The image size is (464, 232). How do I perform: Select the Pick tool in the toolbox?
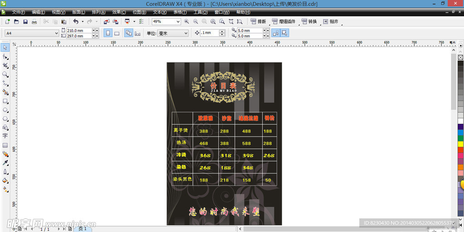point(5,48)
